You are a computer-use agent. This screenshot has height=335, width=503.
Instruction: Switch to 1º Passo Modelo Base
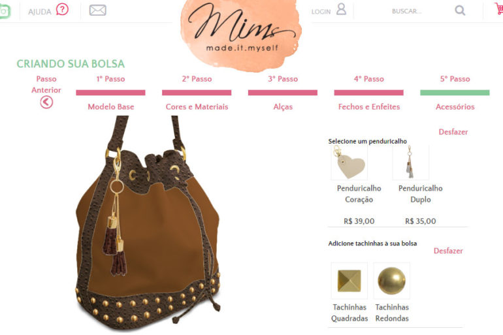(110, 93)
